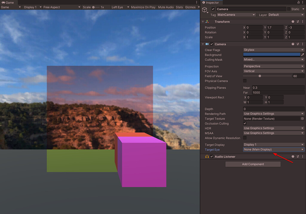Click the cube gizmo icon next to Camera name

[x=205, y=10]
